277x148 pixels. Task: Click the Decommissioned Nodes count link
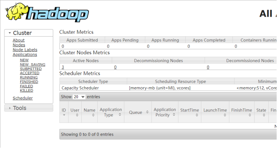point(208,67)
